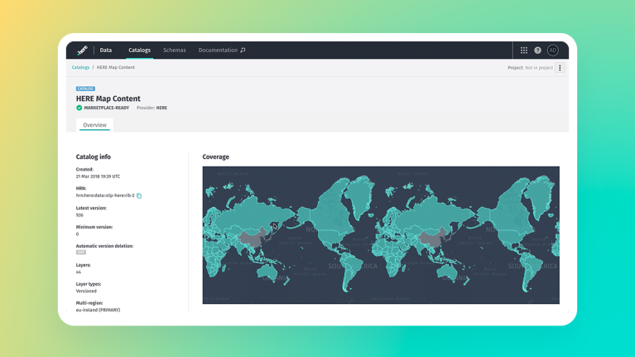Click the Provider: HERE text
Image resolution: width=635 pixels, height=357 pixels.
152,108
